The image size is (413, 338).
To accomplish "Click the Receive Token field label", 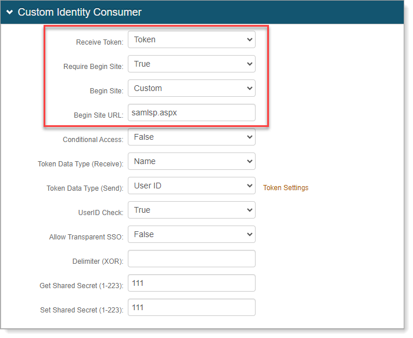I will (x=99, y=42).
